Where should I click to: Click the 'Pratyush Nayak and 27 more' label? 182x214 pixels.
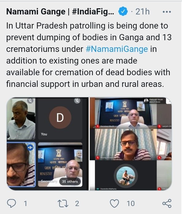[x=156, y=101]
